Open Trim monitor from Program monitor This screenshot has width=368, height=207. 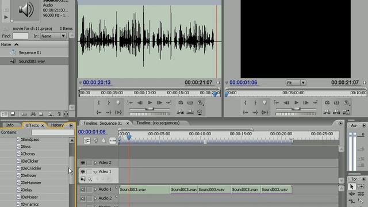click(x=346, y=112)
